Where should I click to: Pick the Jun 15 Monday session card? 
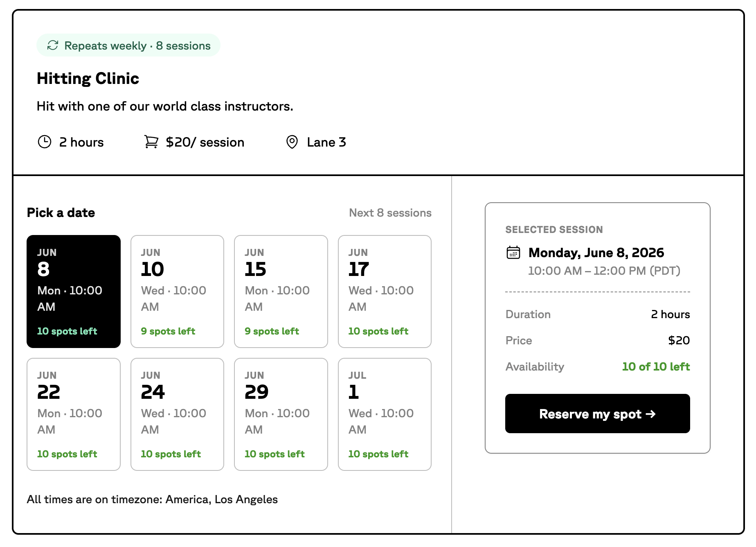point(281,292)
